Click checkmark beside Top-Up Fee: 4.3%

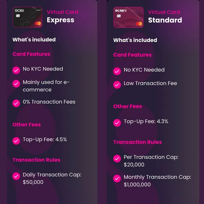click(117, 123)
